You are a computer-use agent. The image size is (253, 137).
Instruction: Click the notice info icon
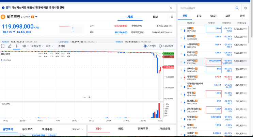tap(3, 8)
